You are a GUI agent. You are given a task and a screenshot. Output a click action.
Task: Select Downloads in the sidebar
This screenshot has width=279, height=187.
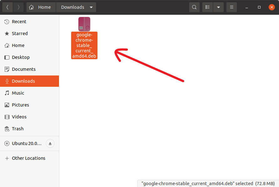pyautogui.click(x=29, y=81)
